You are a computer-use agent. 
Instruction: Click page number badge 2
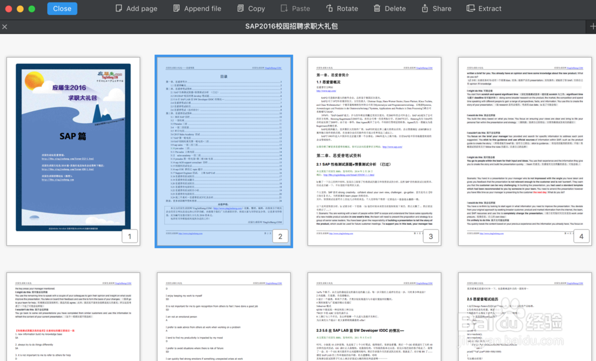pyautogui.click(x=280, y=236)
